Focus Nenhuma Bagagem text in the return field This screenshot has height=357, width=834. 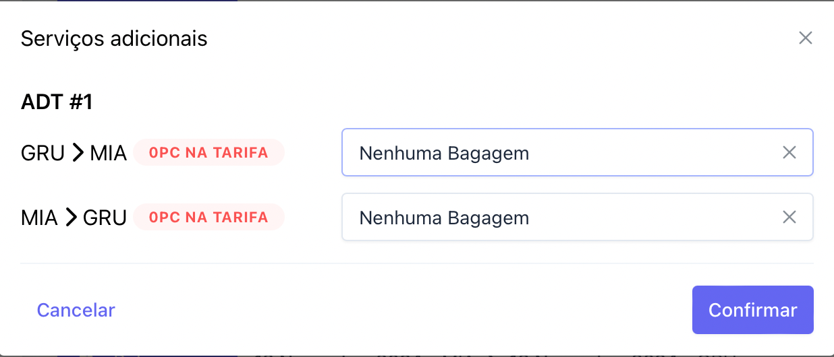click(x=444, y=218)
